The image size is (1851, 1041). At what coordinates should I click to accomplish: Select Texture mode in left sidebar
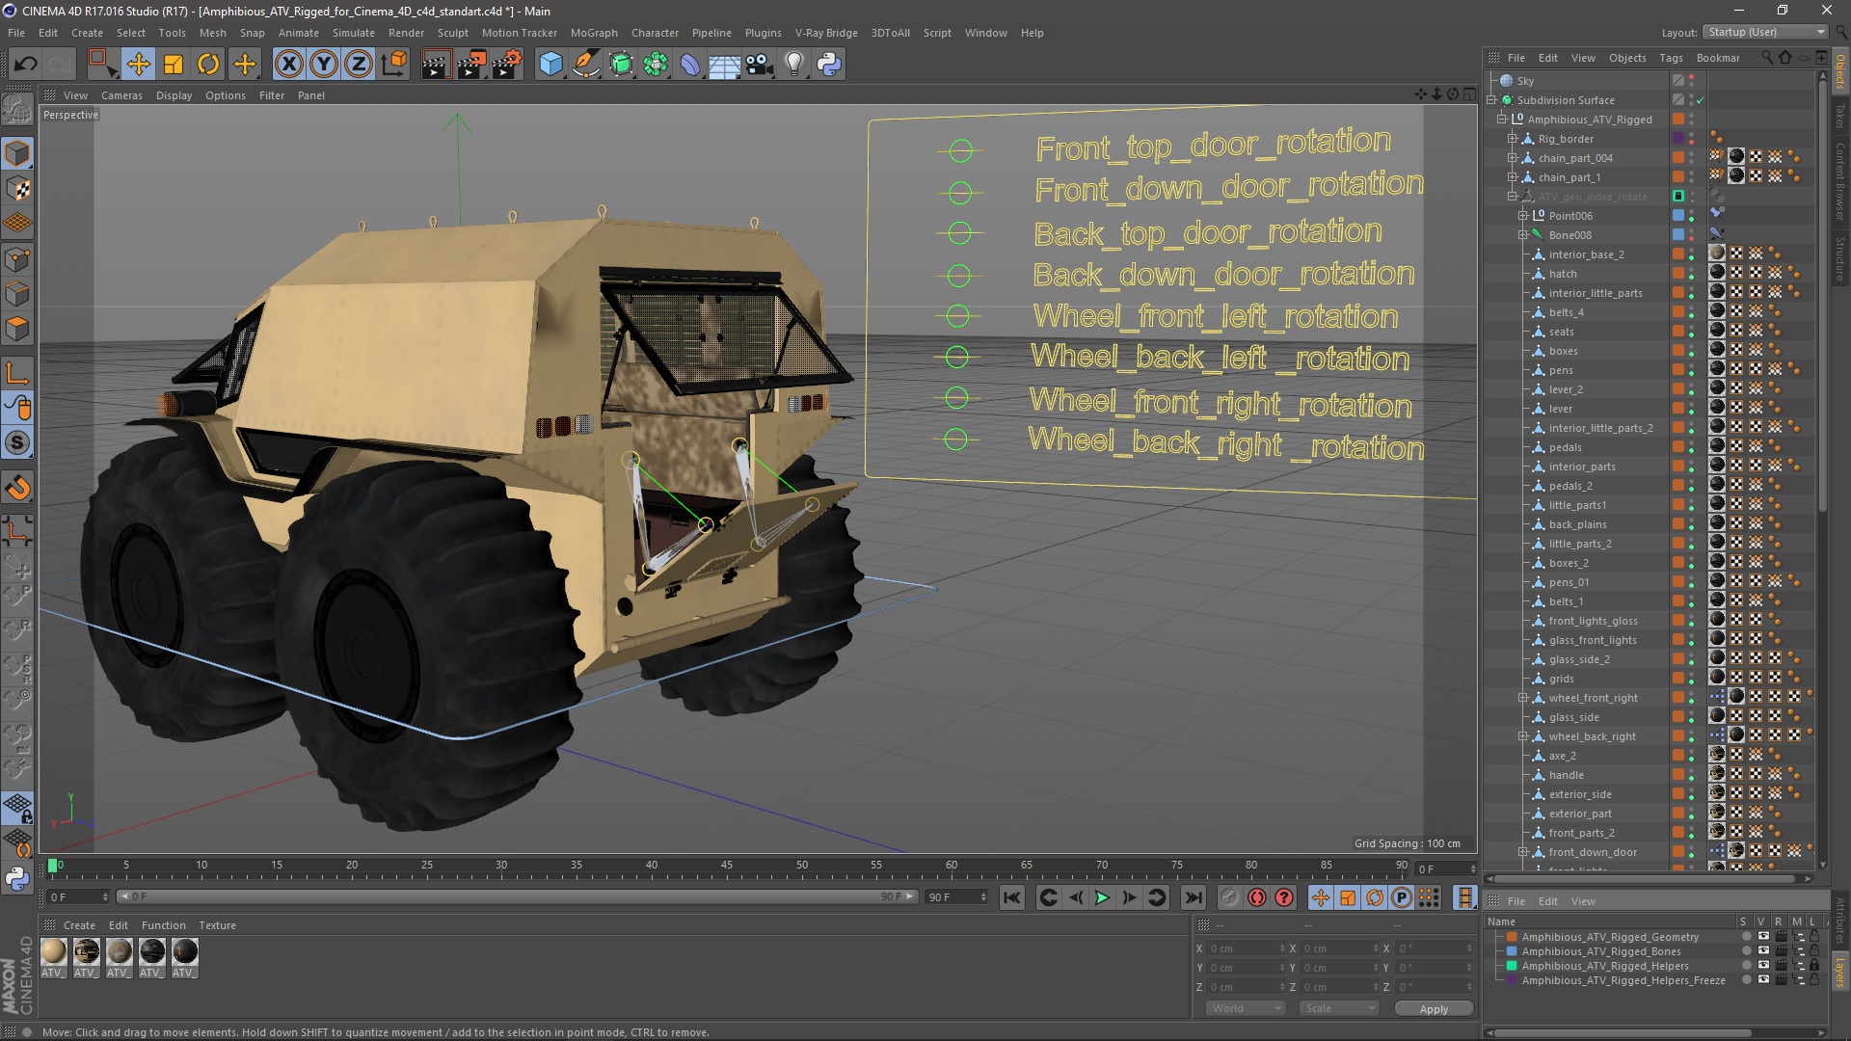[17, 189]
